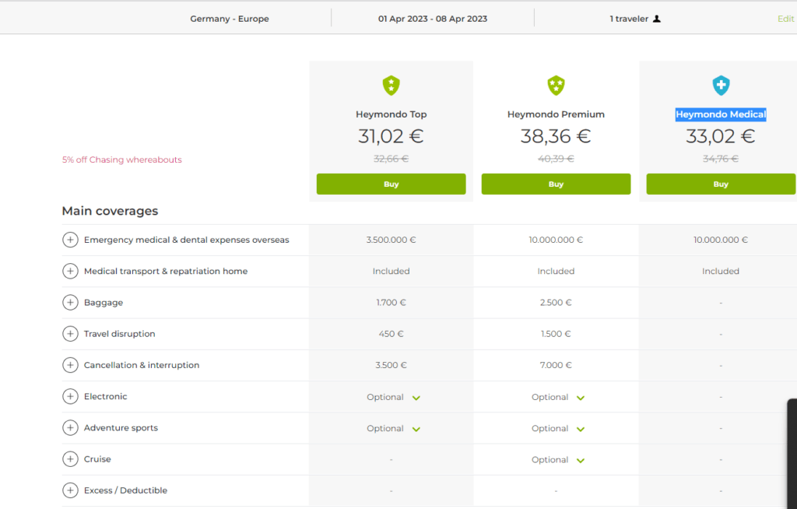
Task: Open Electronic Optional dropdown for Heymondo Premium
Action: tap(558, 397)
